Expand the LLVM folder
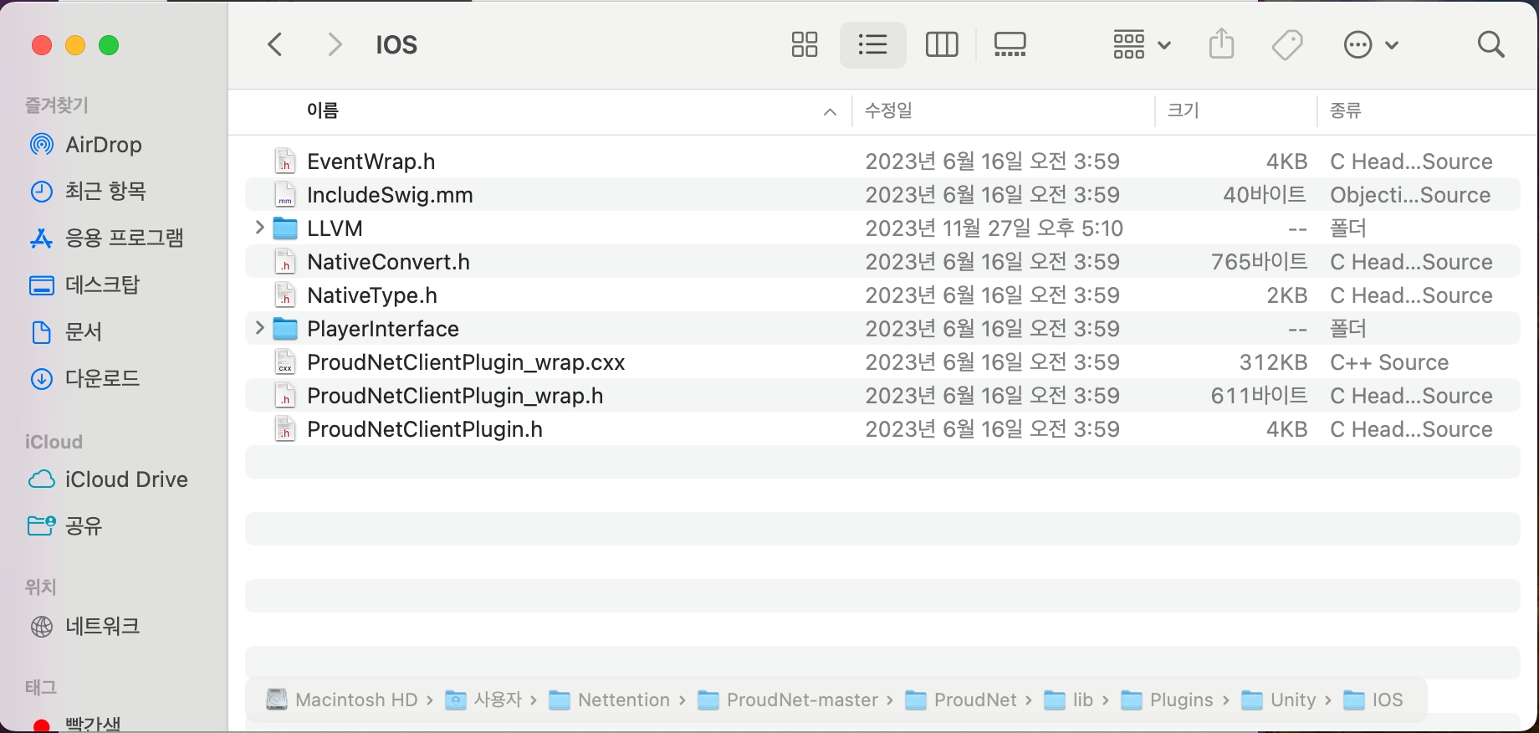 259,228
